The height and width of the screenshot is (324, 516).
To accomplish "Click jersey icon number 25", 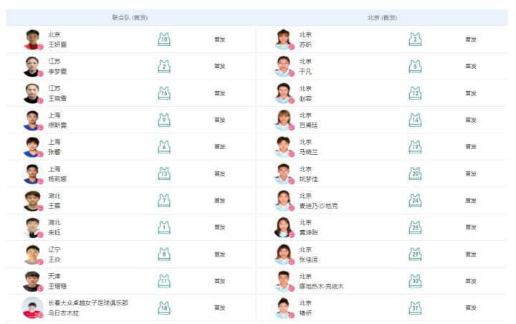I will pos(415,227).
